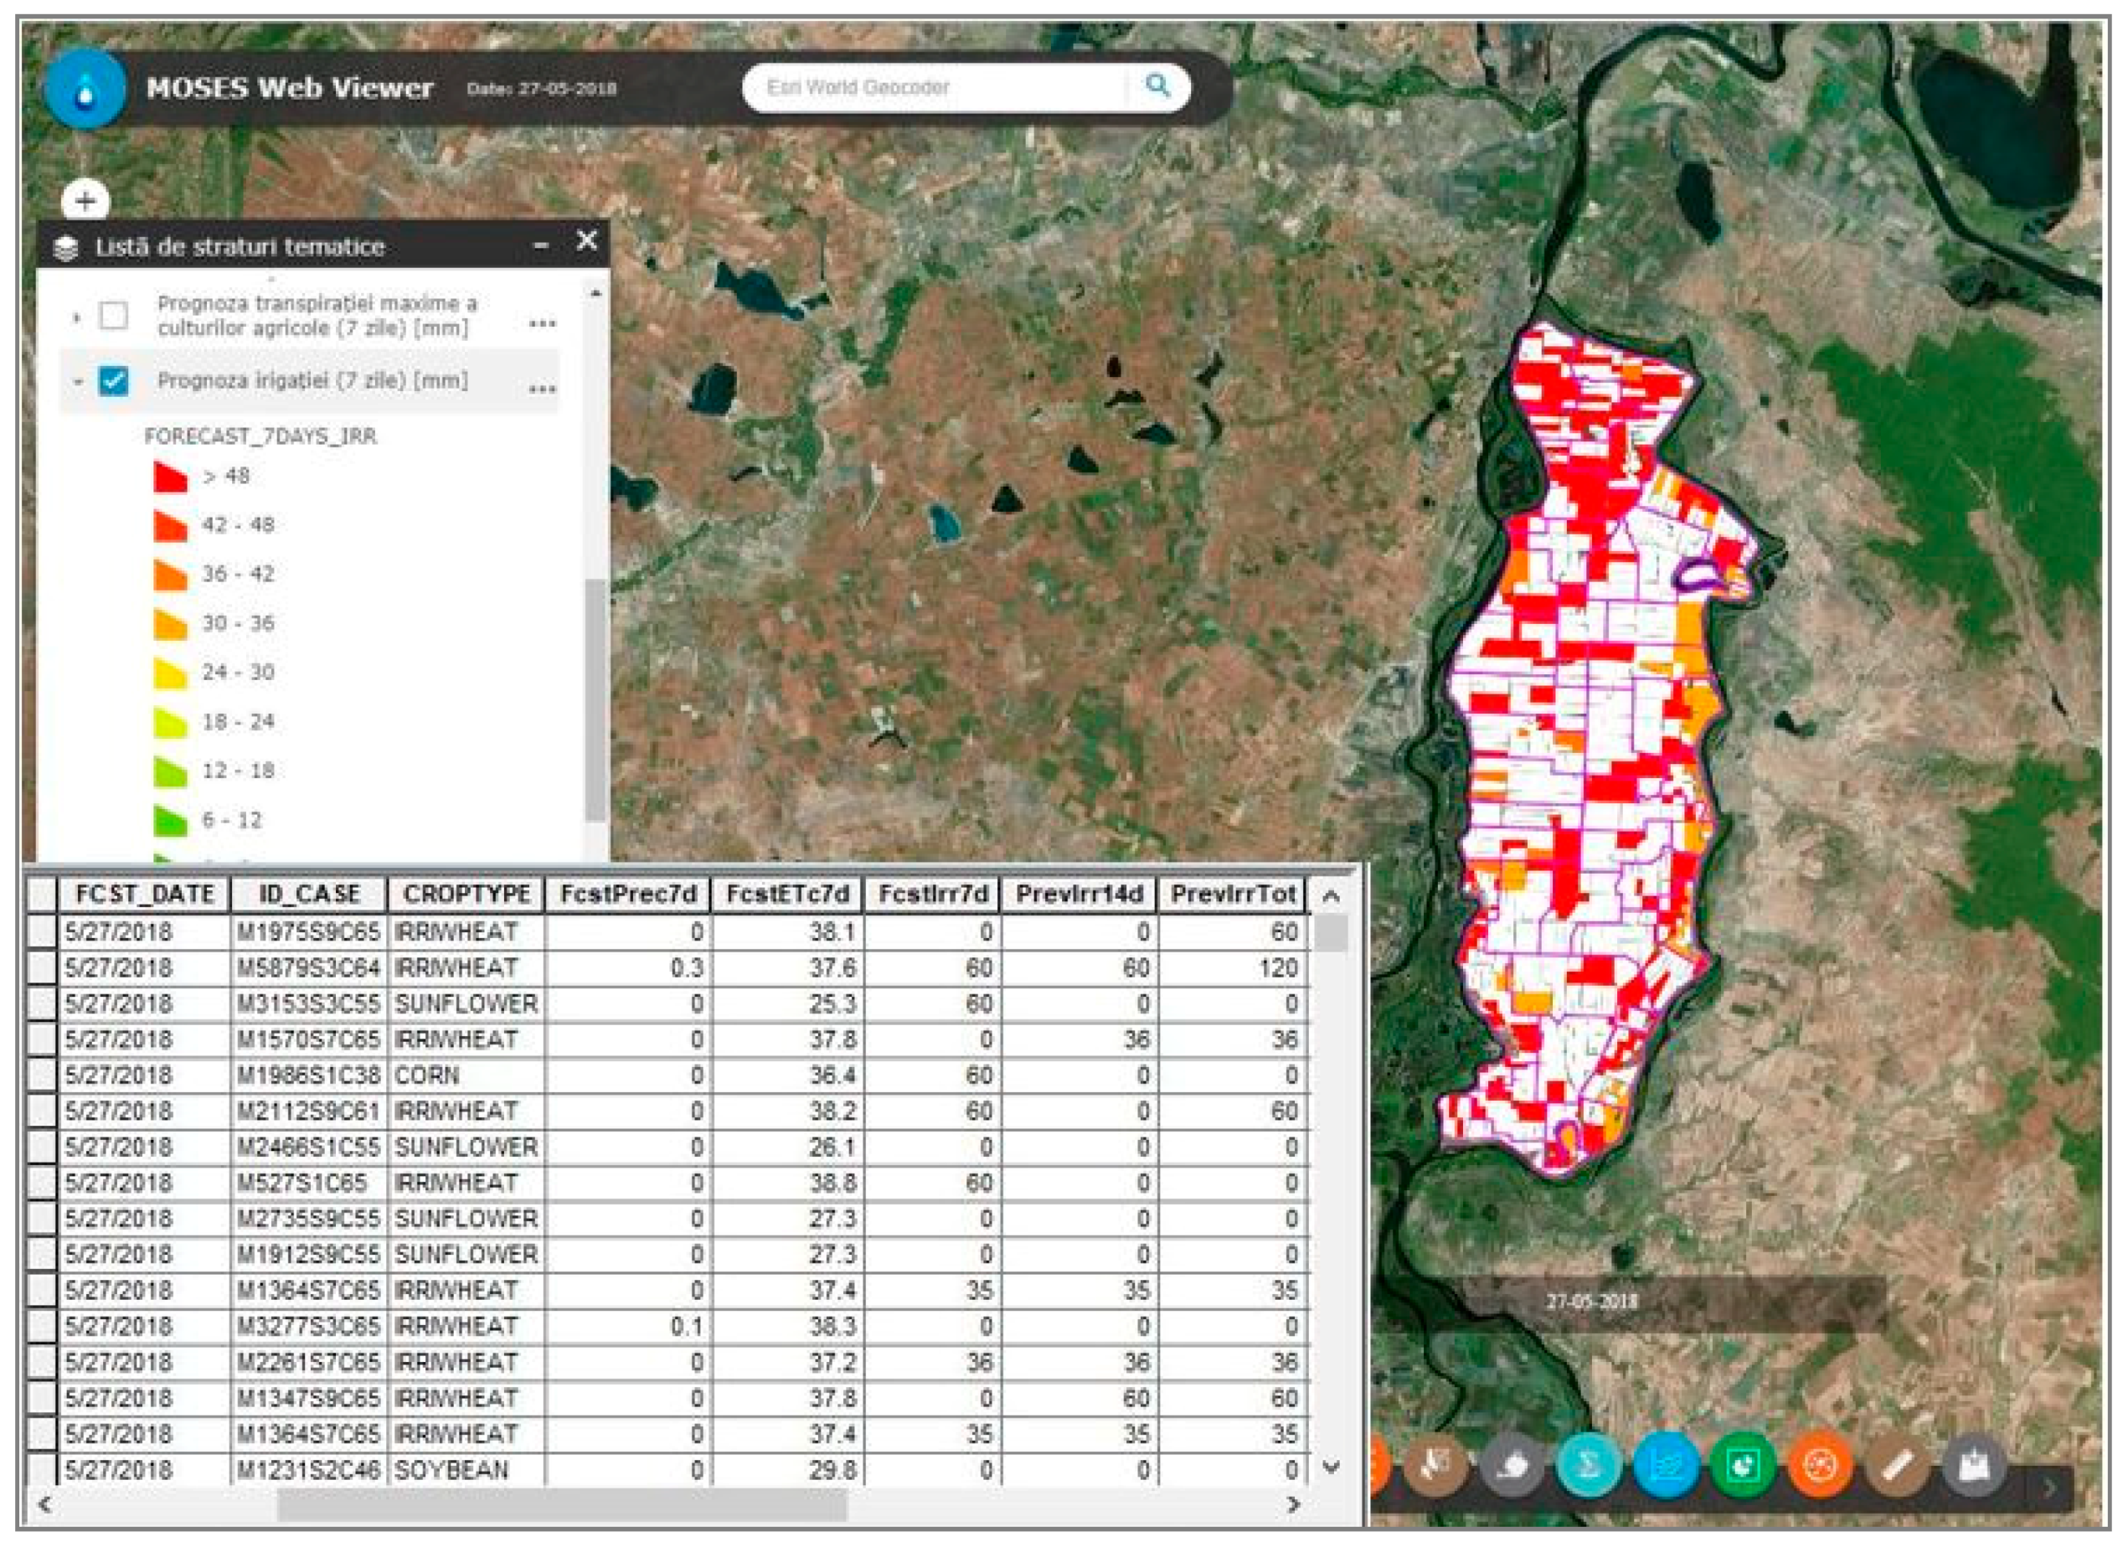Uncheck the Prognoza irigației layer checkbox
2123x1542 pixels.
pyautogui.click(x=114, y=381)
